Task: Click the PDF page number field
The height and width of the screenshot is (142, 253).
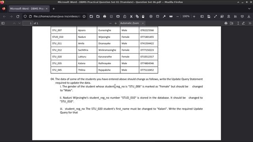Action: point(28,23)
